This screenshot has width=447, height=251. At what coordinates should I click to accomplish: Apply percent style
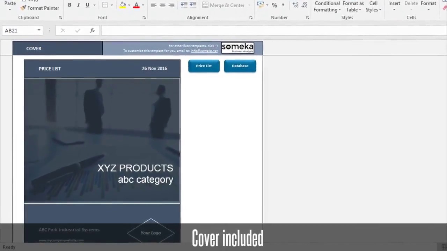274,5
